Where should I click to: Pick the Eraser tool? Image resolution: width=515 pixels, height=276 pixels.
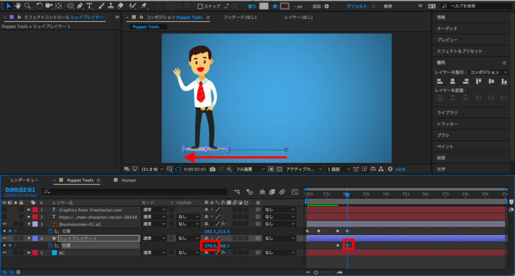coord(120,6)
